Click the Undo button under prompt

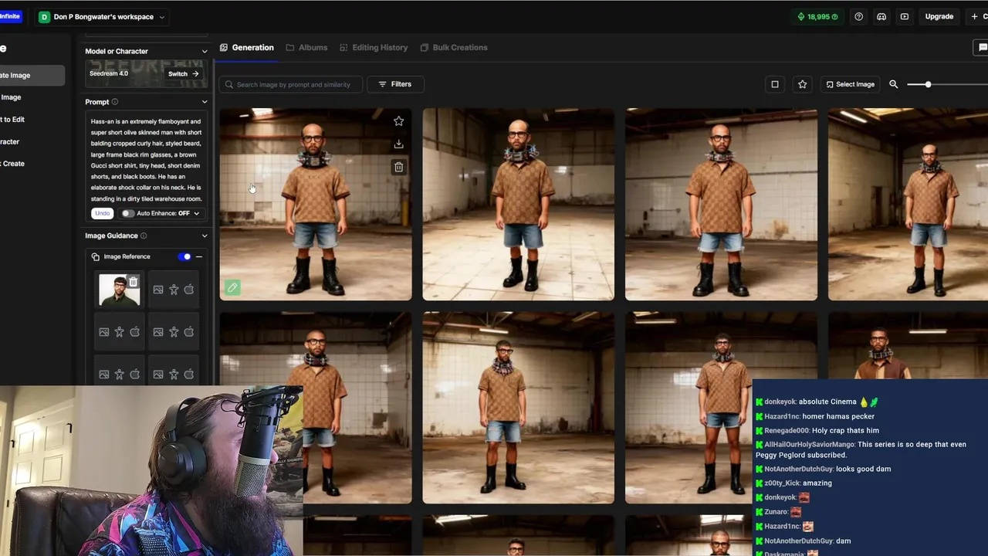[102, 213]
